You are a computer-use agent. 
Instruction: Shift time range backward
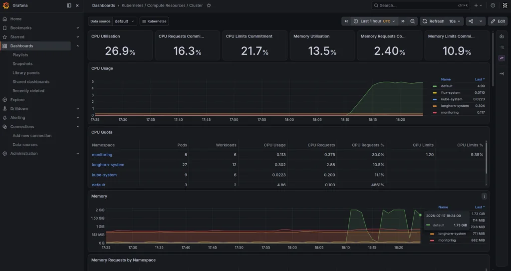tap(346, 21)
